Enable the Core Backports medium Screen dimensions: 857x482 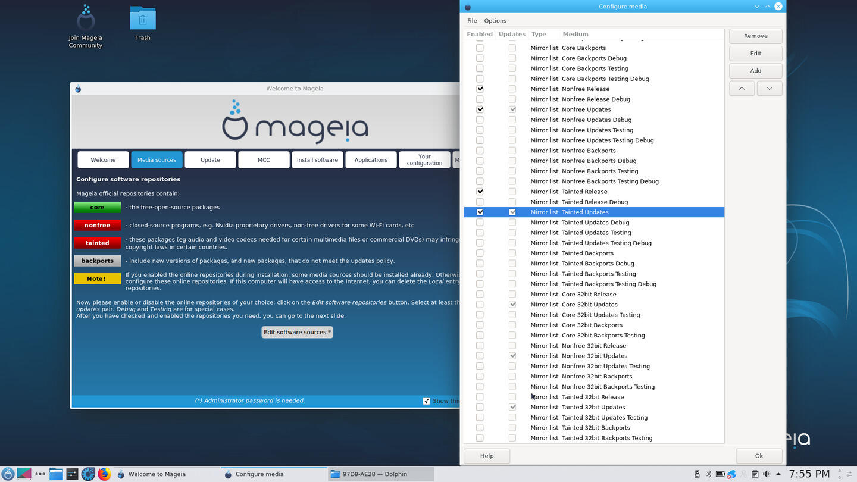pyautogui.click(x=480, y=48)
